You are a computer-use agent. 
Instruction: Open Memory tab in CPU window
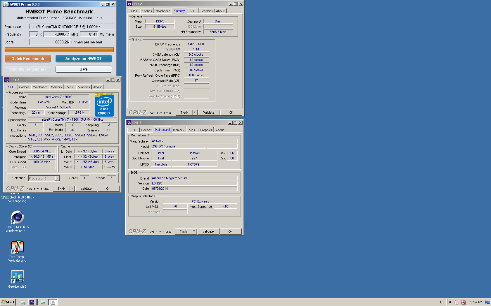[56, 87]
